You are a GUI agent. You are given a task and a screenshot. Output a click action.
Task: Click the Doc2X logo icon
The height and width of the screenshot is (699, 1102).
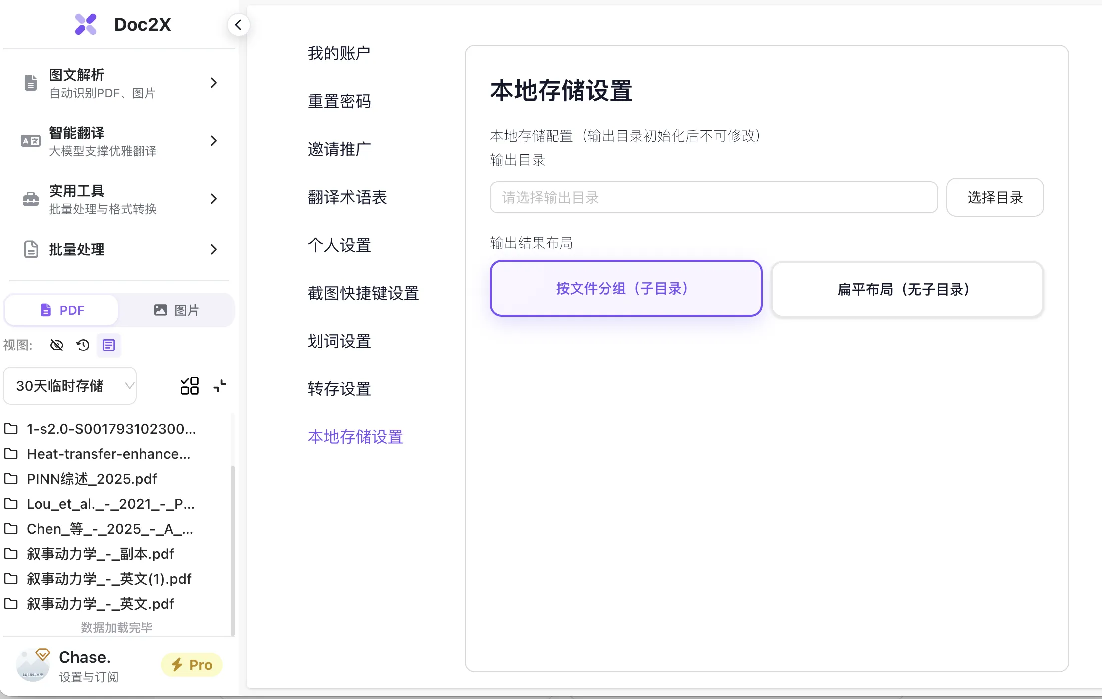tap(86, 24)
